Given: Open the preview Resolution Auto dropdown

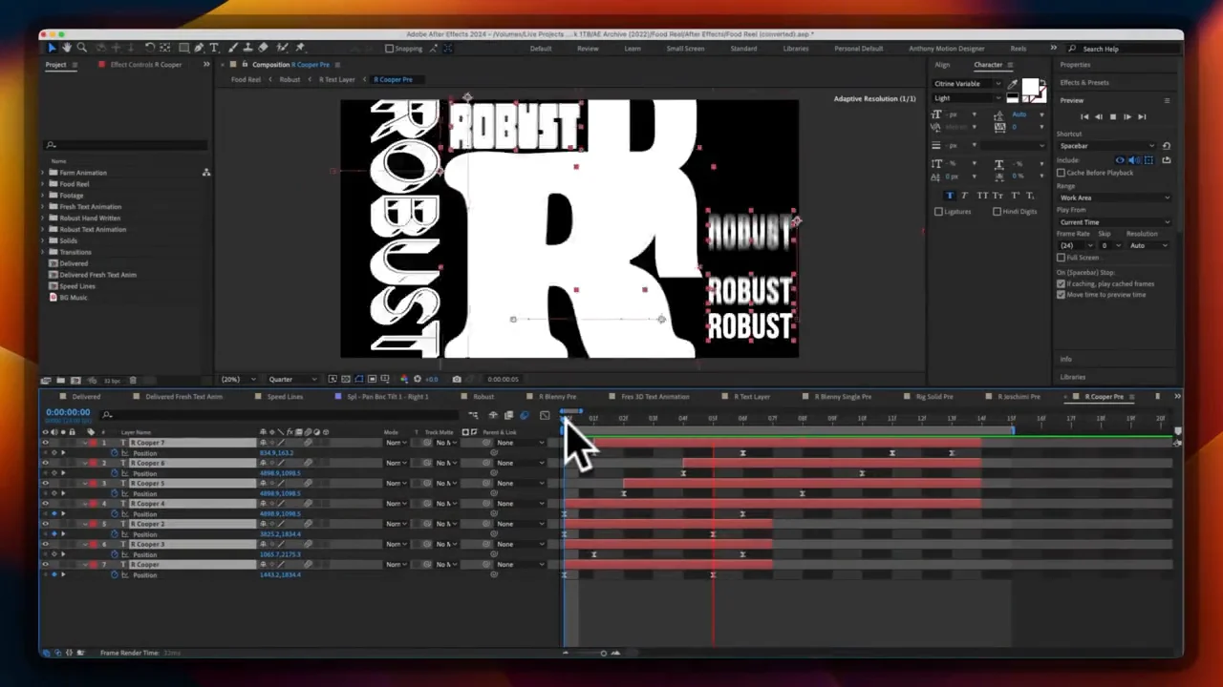Looking at the screenshot, I should tap(1148, 245).
